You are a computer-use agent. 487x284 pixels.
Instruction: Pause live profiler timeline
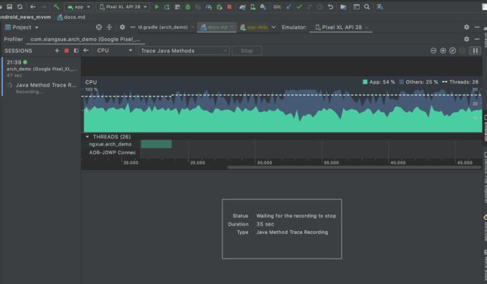[x=476, y=51]
